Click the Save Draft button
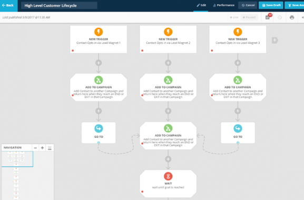Screen dimensions: 304x200 [x=271, y=5]
